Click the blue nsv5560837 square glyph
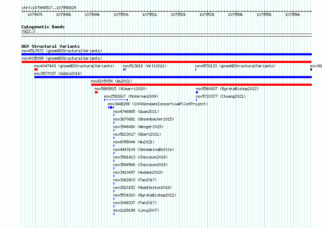 pyautogui.click(x=197, y=92)
